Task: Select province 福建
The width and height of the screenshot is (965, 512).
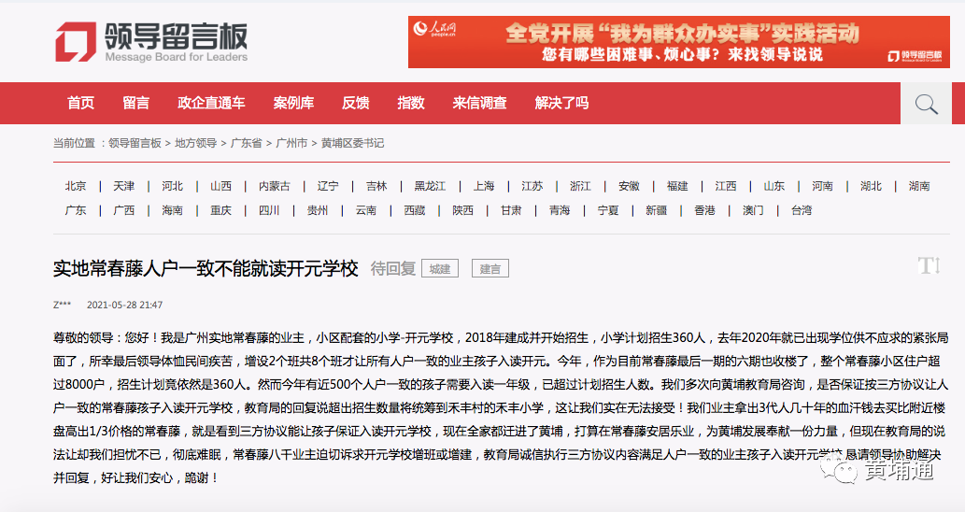Action: point(677,186)
